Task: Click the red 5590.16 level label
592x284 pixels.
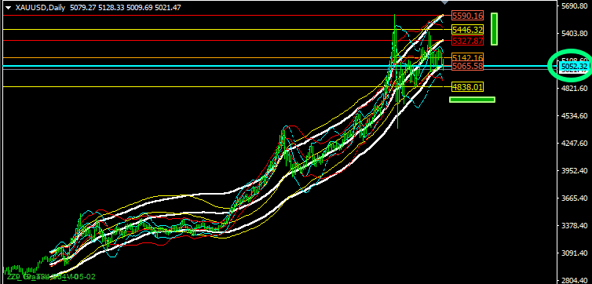Action: click(468, 16)
